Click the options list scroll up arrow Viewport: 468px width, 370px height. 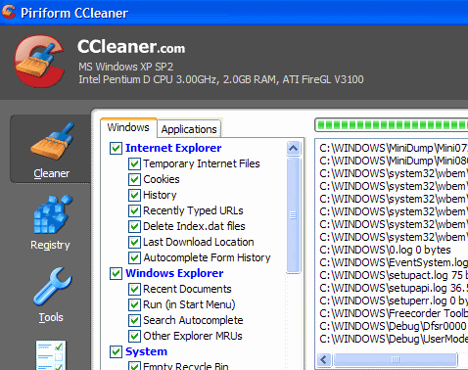coord(293,149)
